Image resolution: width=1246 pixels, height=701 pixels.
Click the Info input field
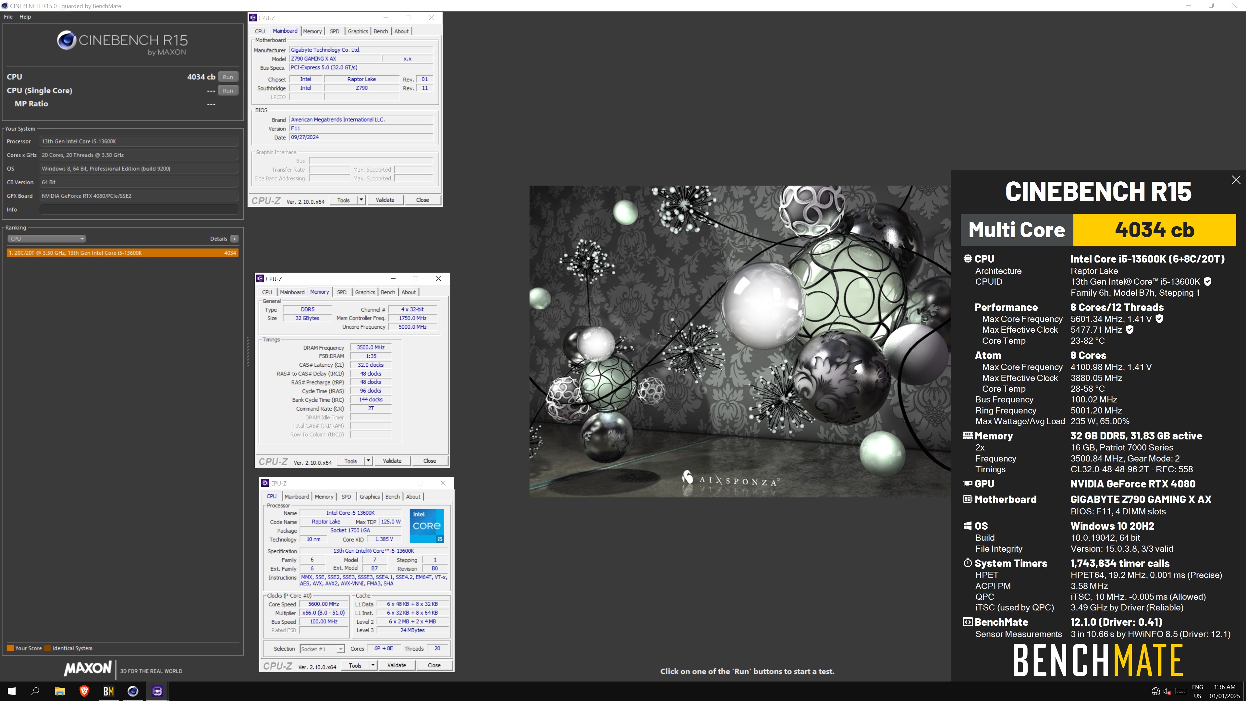(x=139, y=209)
